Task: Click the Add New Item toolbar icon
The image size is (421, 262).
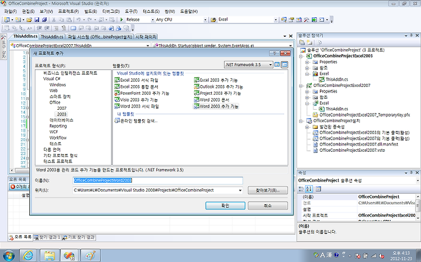Action: tap(18, 20)
